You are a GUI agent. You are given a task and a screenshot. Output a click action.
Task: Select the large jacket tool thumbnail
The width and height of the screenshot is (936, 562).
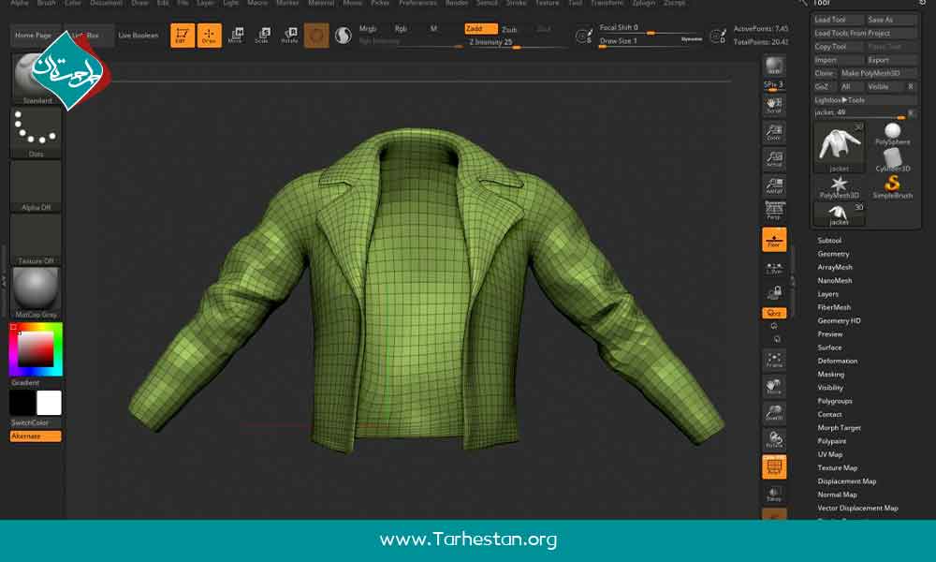(x=839, y=147)
